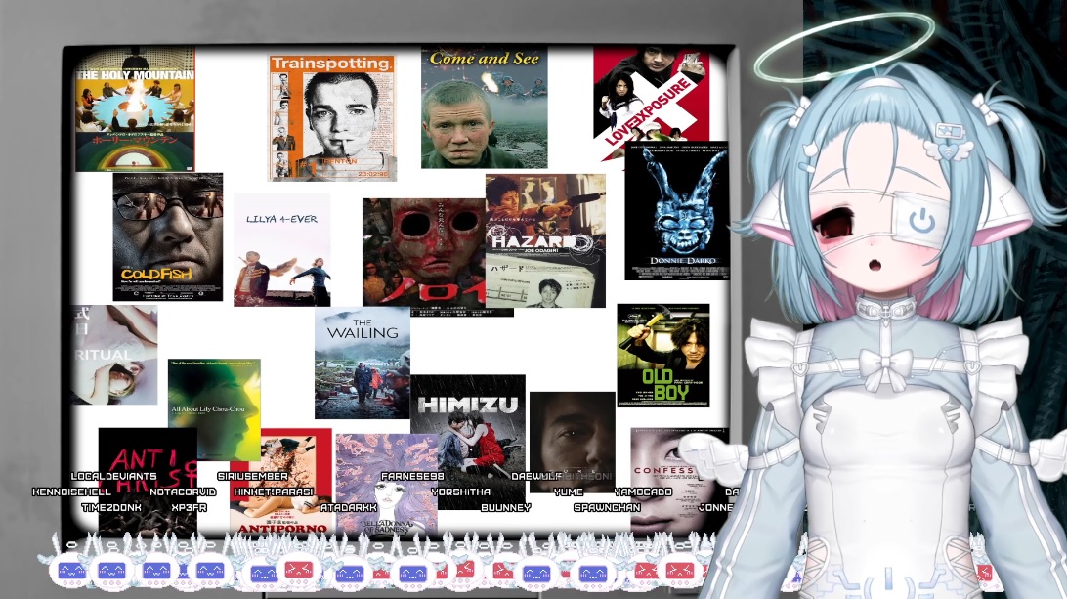Select the username ATADARKK
Image resolution: width=1067 pixels, height=599 pixels.
tap(349, 508)
